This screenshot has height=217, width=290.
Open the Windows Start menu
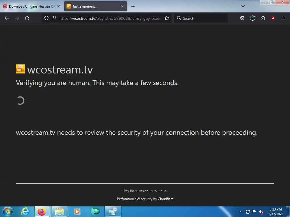tap(8, 211)
